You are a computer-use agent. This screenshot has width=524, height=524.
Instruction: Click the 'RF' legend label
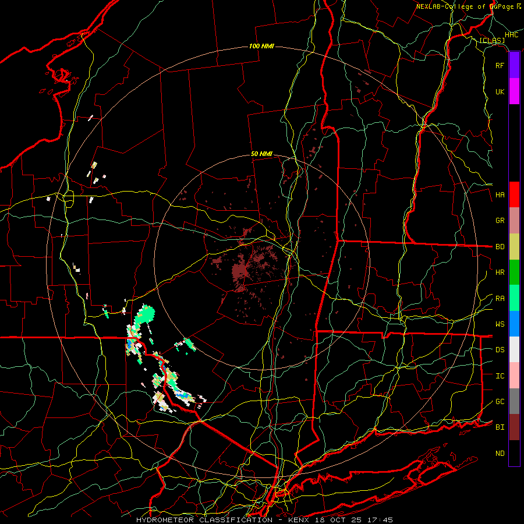coord(500,65)
